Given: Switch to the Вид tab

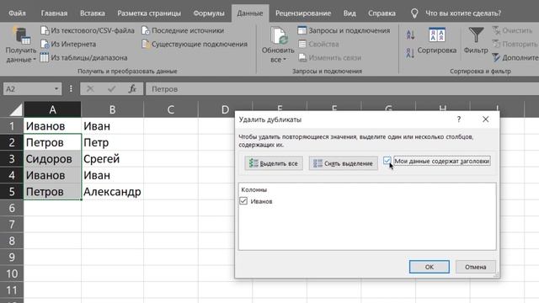Looking at the screenshot, I should [x=350, y=13].
